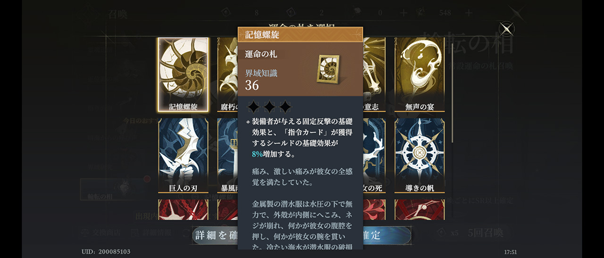
Task: Choose the 導きの帆 compass card
Action: [420, 155]
